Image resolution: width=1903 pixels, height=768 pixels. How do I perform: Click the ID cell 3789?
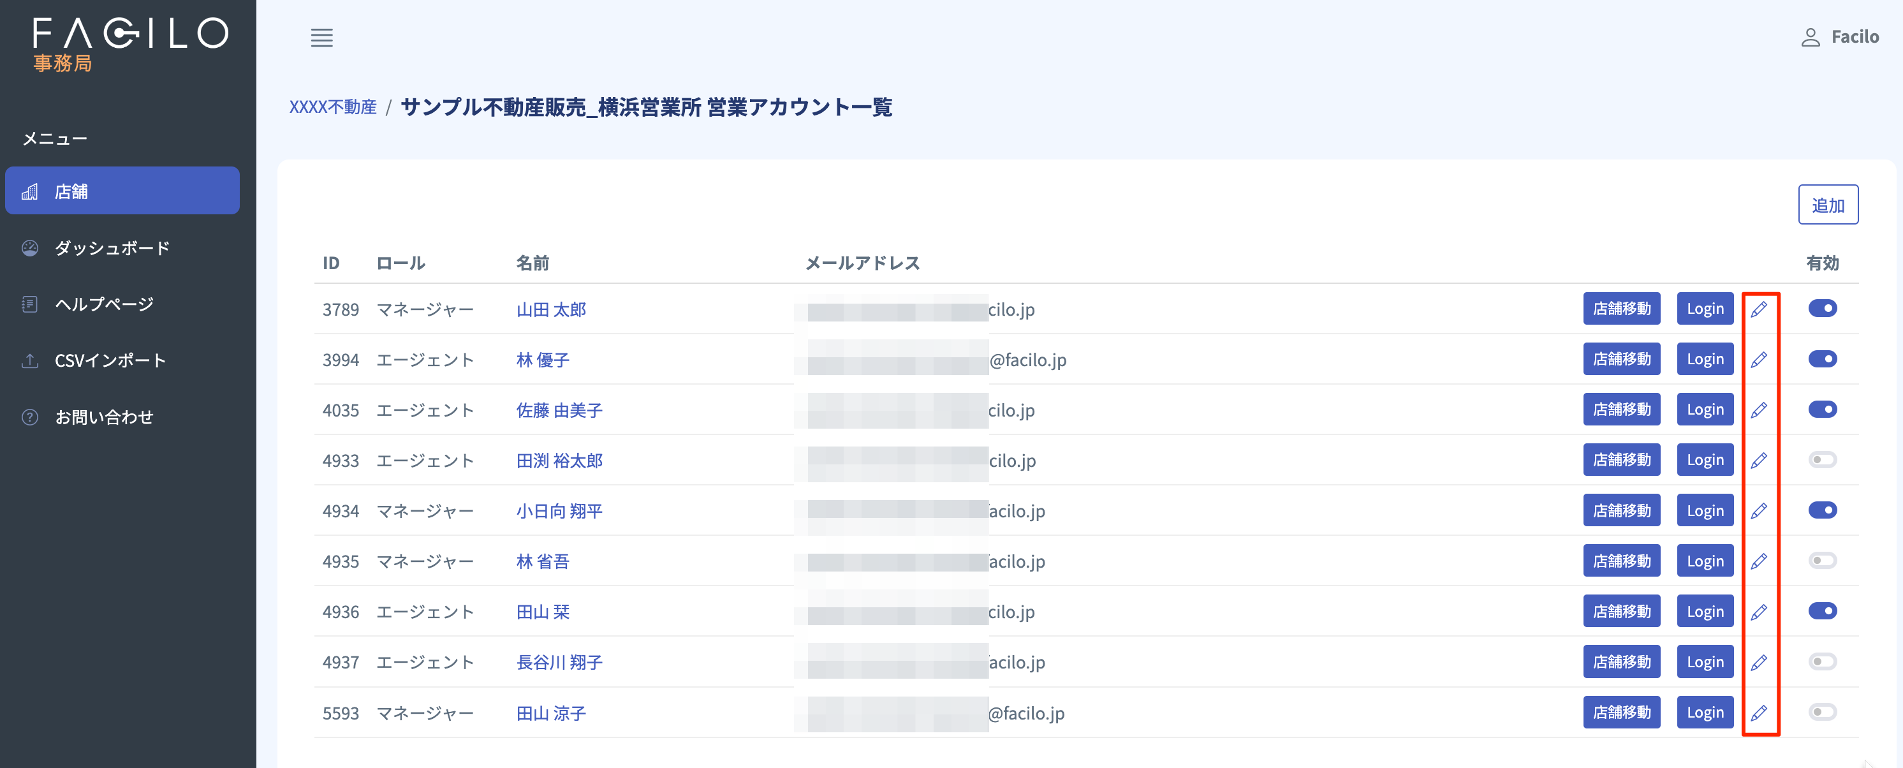341,309
